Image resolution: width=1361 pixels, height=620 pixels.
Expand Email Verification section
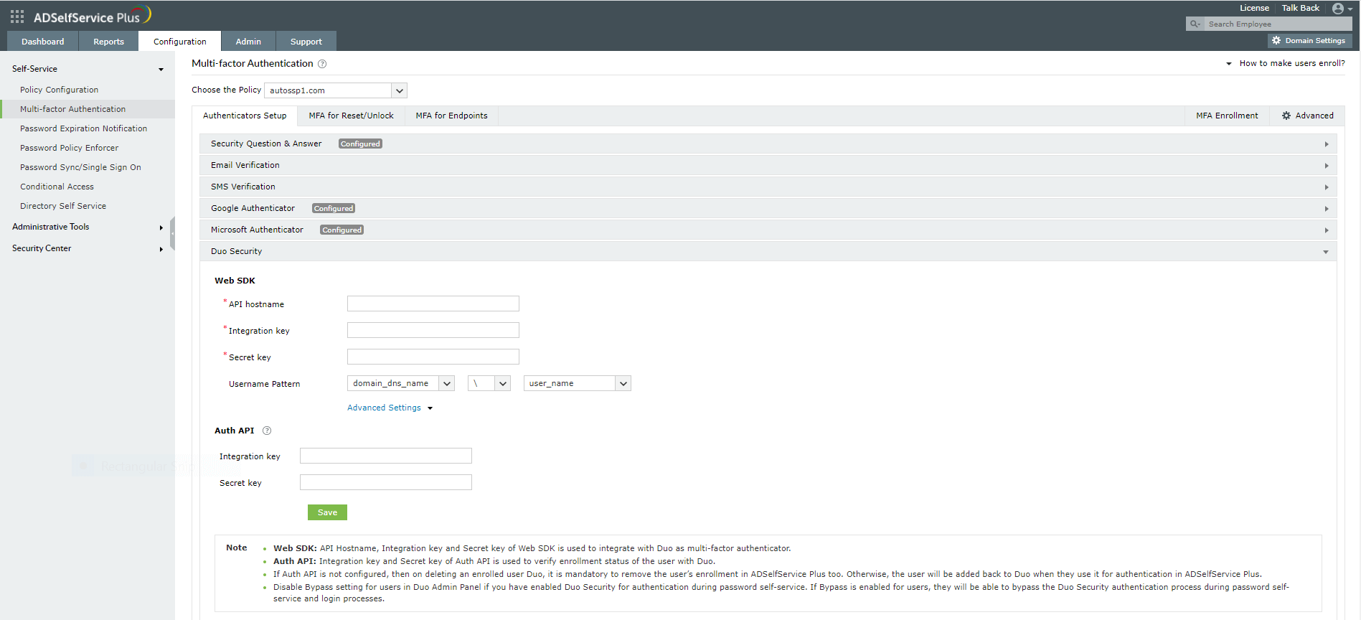[768, 166]
